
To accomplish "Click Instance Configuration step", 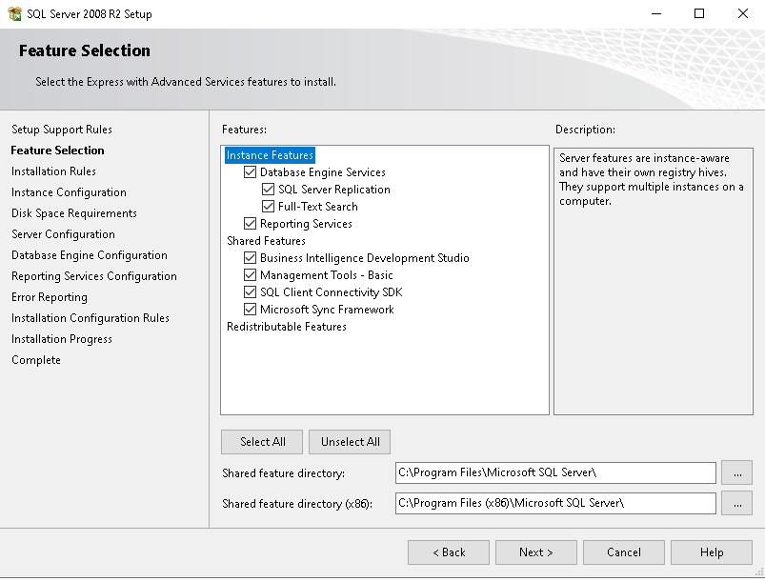I will (69, 192).
